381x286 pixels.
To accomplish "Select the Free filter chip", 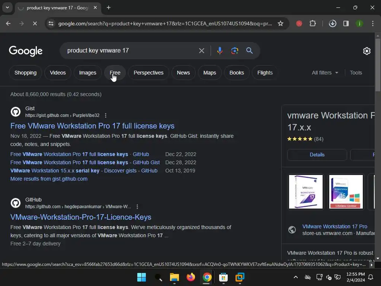I will 115,73.
